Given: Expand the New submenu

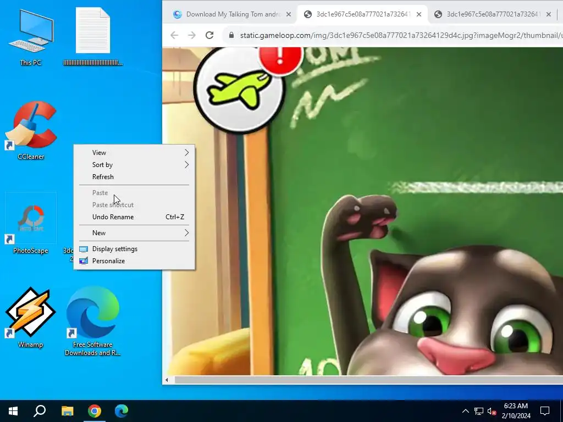Looking at the screenshot, I should (134, 233).
